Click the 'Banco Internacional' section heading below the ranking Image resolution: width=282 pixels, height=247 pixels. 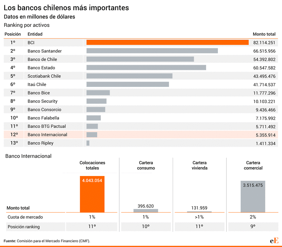tap(29, 156)
